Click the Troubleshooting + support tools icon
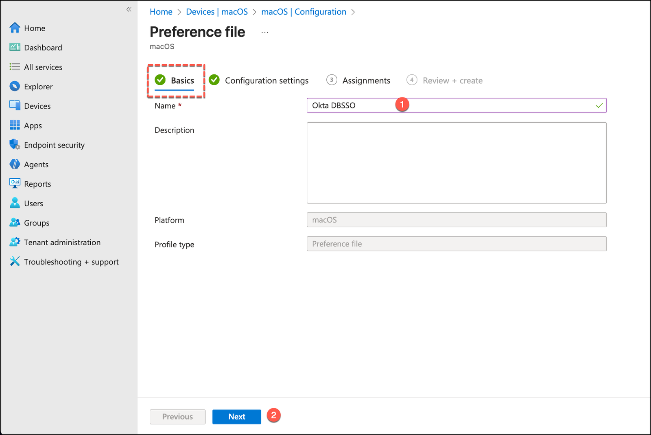This screenshot has height=435, width=651. (x=15, y=262)
